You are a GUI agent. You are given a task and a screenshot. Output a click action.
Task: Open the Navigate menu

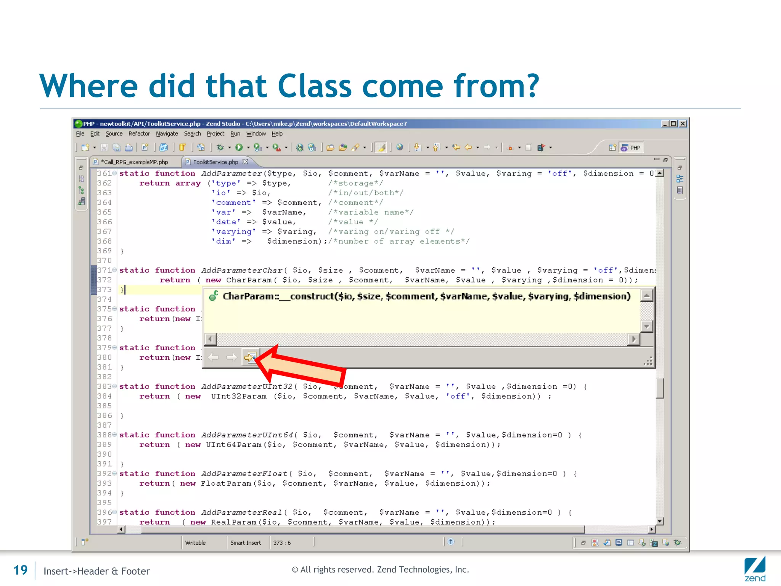point(167,134)
